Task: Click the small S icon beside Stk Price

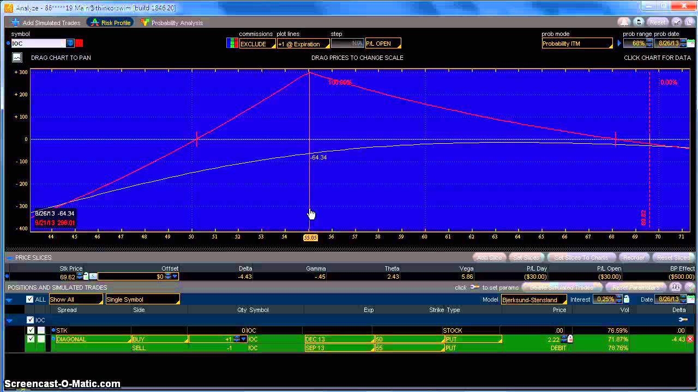Action: click(x=93, y=277)
